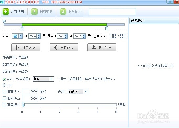The width and height of the screenshot is (179, 128).
Task: Click the 设置起点 button
Action: click(x=26, y=47)
